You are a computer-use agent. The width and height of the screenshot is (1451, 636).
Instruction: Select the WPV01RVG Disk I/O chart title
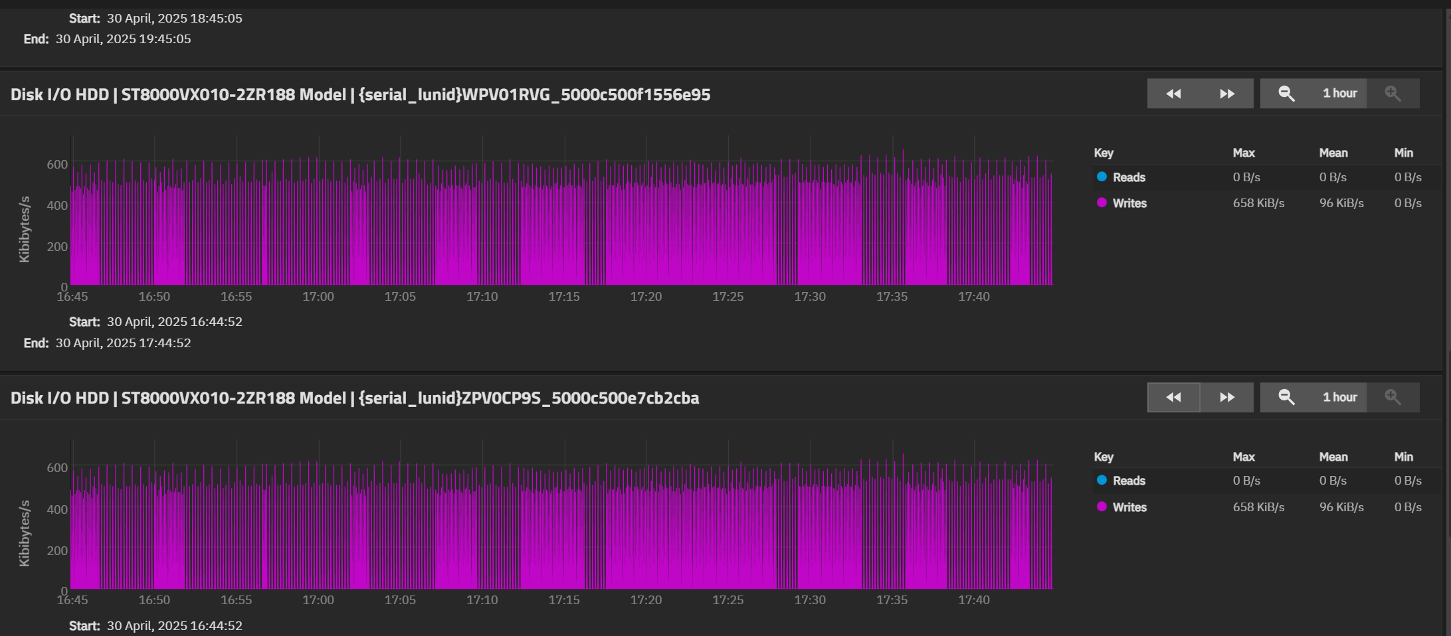pos(360,95)
